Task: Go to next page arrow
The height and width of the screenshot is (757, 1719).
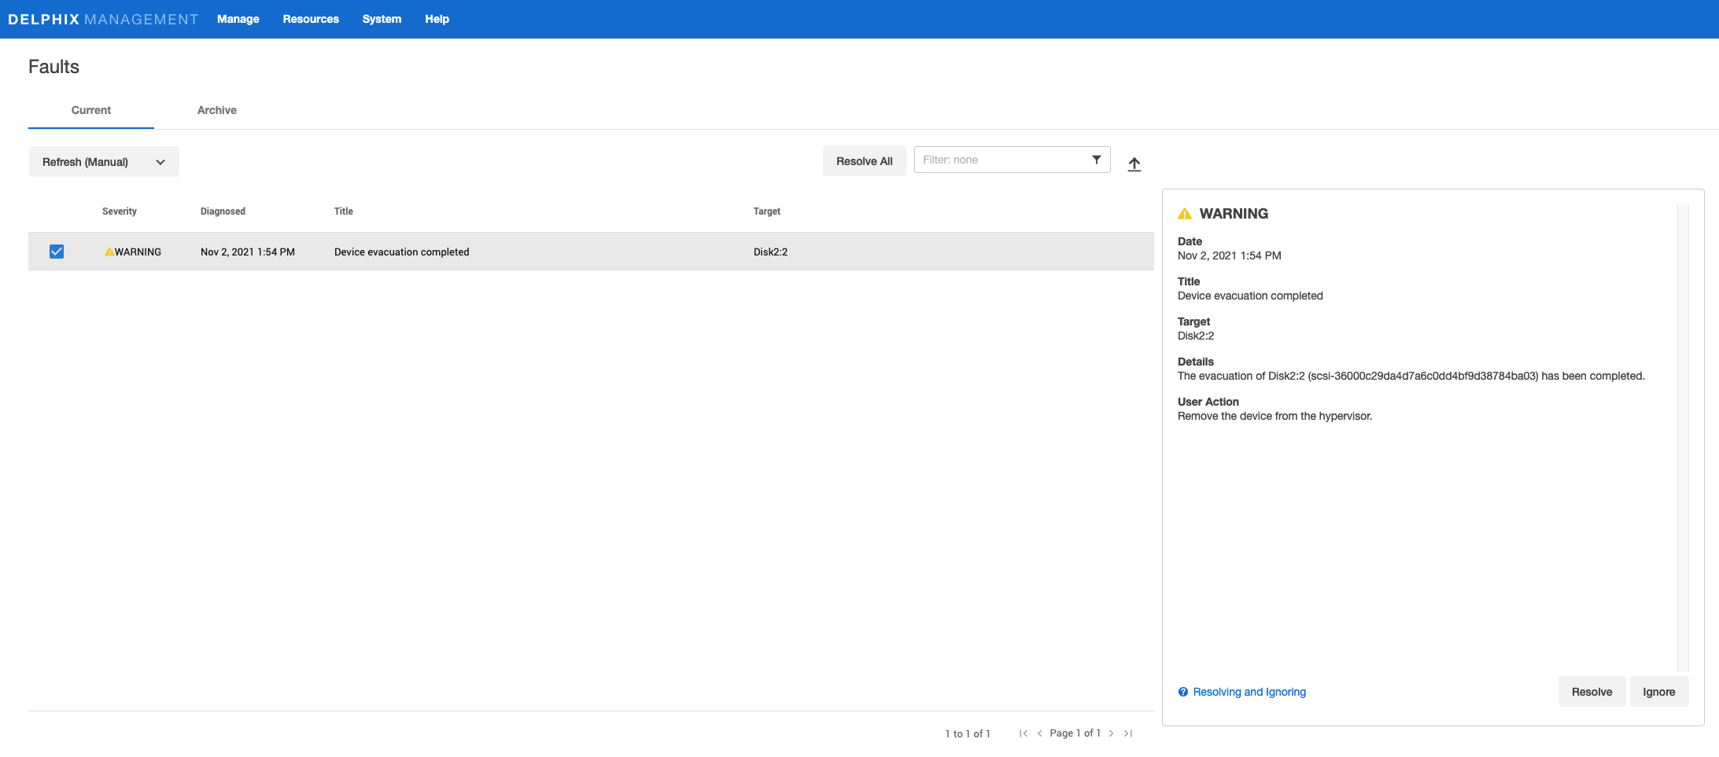Action: [1111, 733]
